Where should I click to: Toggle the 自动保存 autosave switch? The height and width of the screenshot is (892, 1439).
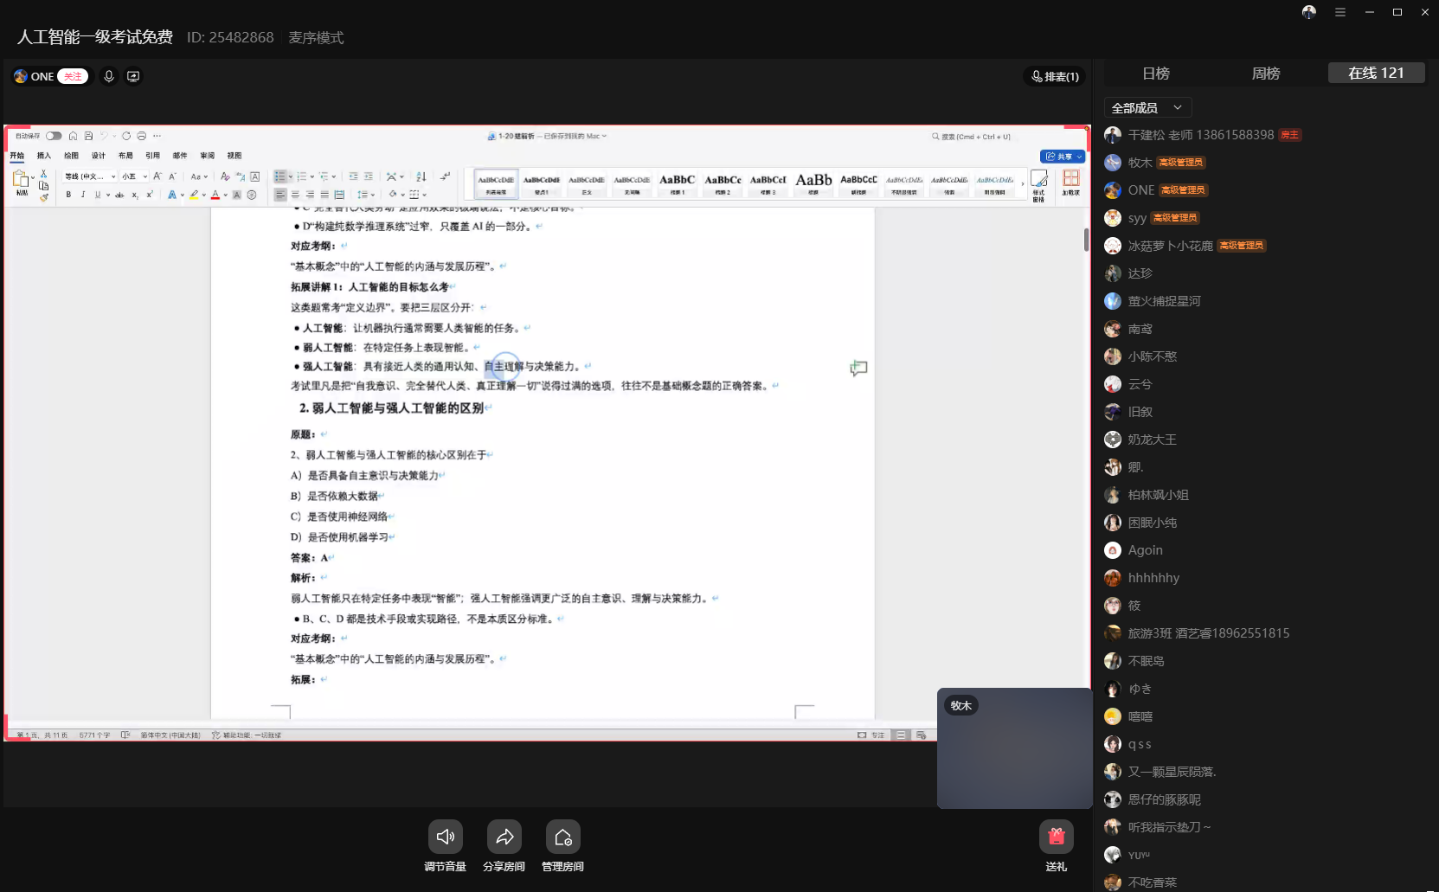[x=54, y=136]
